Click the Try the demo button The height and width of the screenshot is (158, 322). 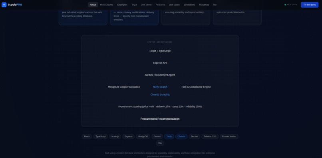pos(310,5)
